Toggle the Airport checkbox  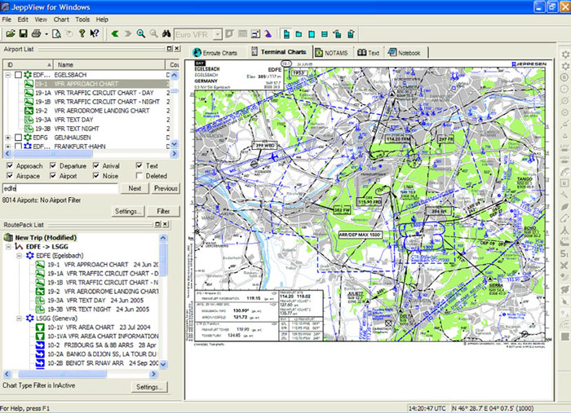click(x=53, y=176)
